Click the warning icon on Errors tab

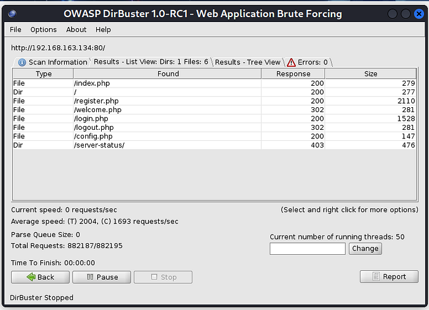[x=291, y=62]
